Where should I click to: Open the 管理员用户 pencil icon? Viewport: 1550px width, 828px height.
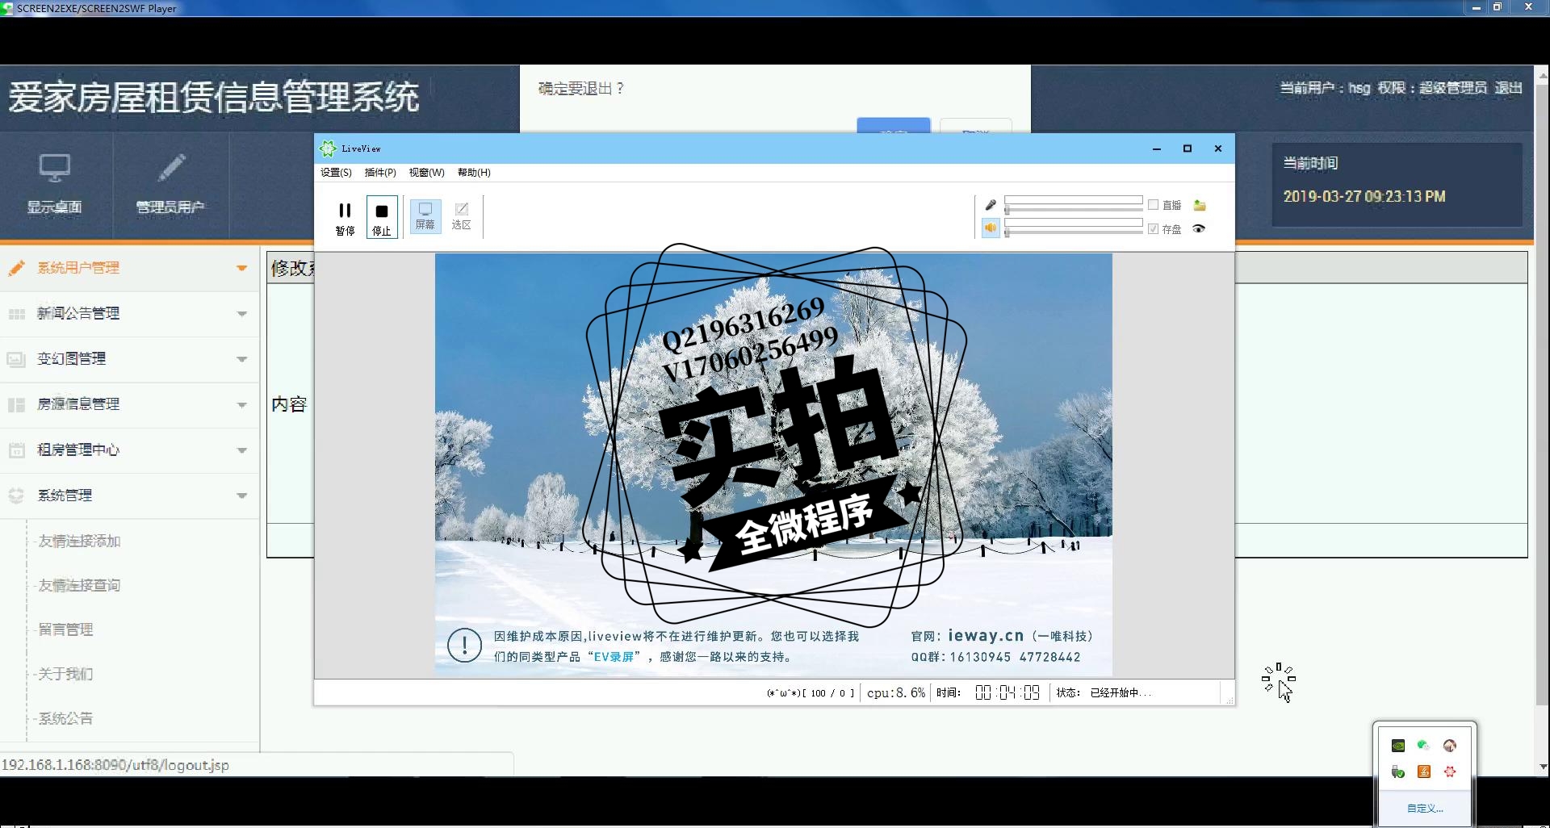pyautogui.click(x=171, y=168)
